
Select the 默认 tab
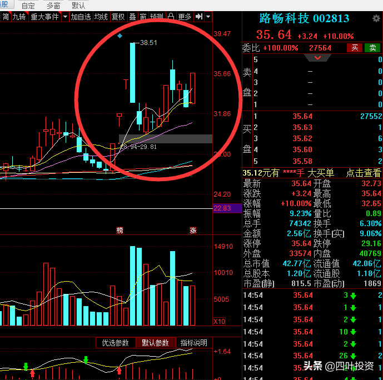pyautogui.click(x=78, y=6)
